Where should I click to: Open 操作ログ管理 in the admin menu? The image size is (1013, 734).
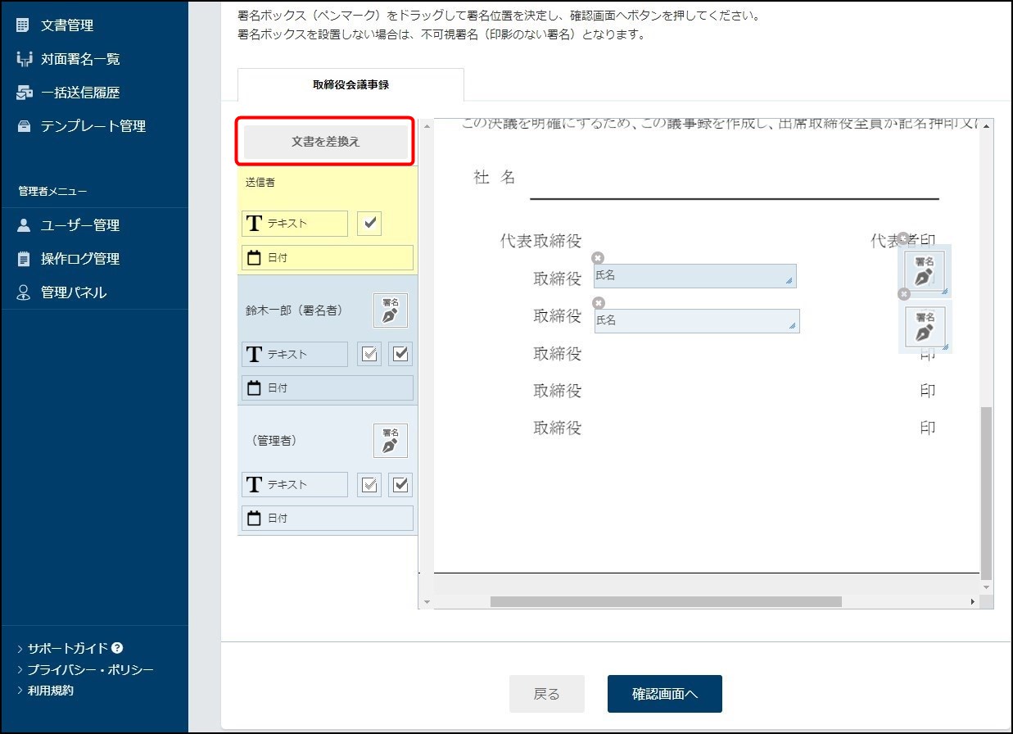80,259
